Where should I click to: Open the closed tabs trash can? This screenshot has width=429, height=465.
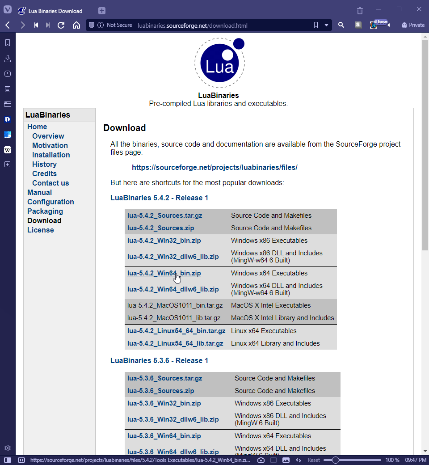(x=360, y=11)
